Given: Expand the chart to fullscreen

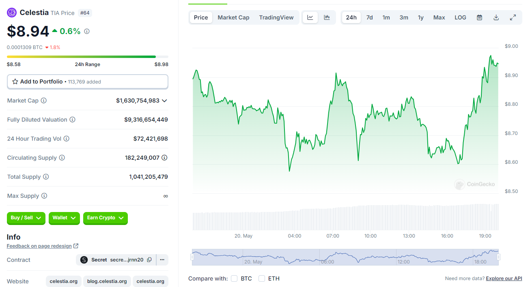Looking at the screenshot, I should [x=513, y=17].
